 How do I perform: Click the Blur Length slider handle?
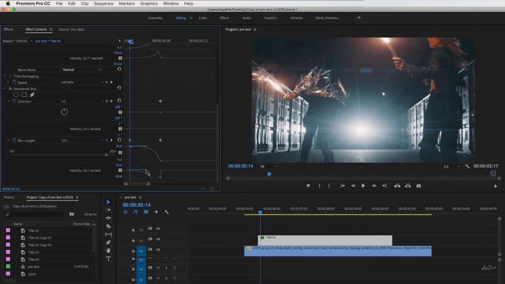[106, 155]
